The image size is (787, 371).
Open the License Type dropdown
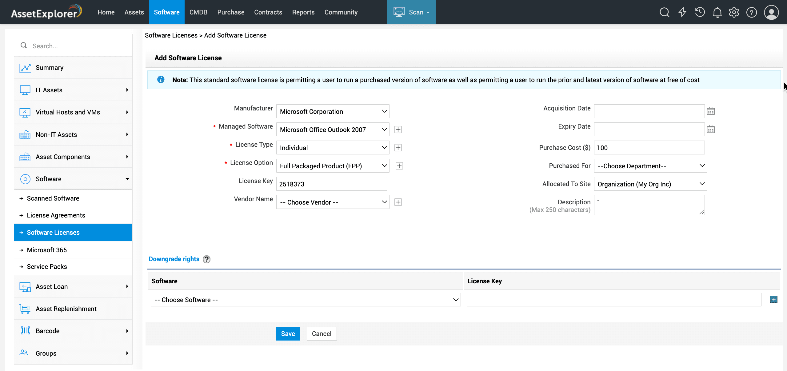click(333, 148)
